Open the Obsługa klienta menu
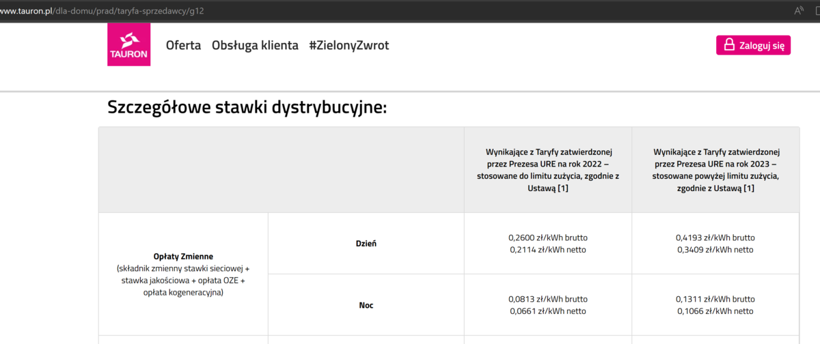Viewport: 820px width, 344px height. pyautogui.click(x=255, y=46)
